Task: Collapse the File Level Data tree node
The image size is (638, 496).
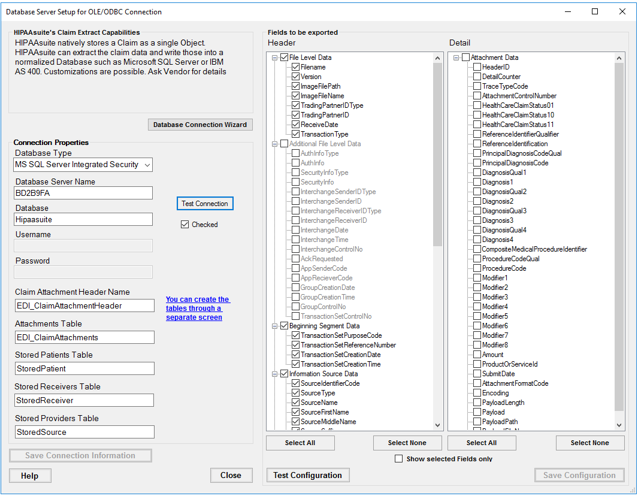Action: pos(276,58)
